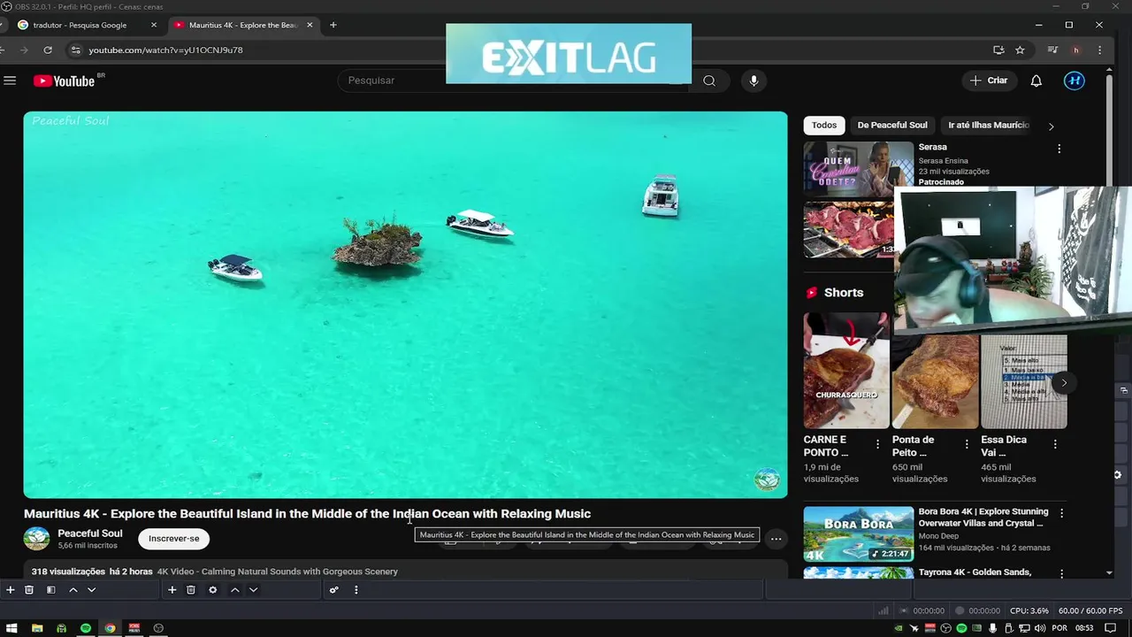Add a source in OBS
Viewport: 1132px width, 637px height.
point(172,590)
